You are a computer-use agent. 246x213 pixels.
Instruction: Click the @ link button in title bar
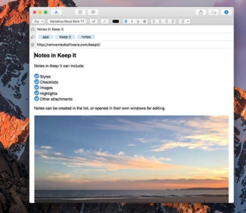click(x=93, y=12)
